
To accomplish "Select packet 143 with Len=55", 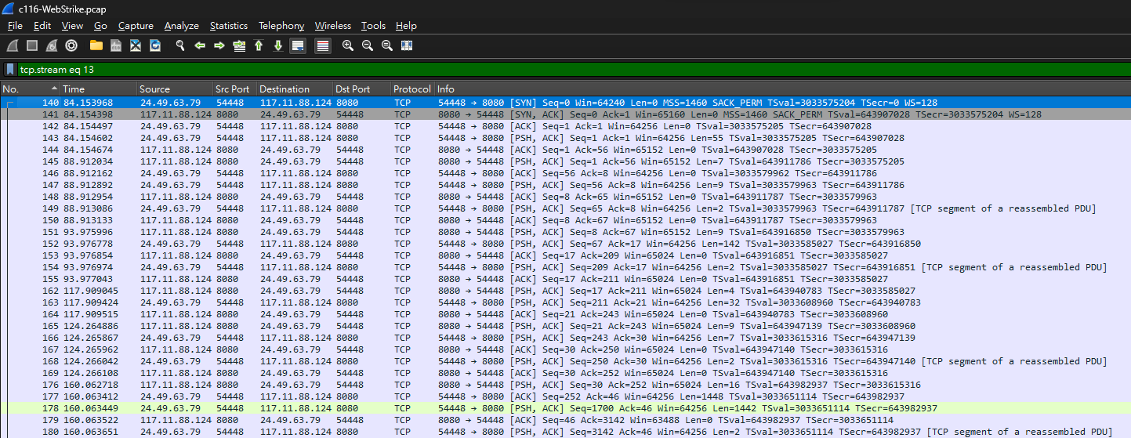I will point(565,138).
